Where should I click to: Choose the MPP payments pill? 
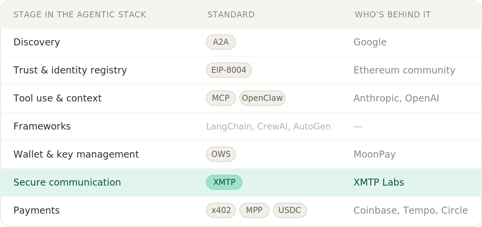(x=254, y=210)
